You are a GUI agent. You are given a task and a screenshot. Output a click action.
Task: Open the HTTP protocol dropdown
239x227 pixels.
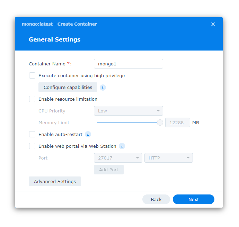coord(168,158)
